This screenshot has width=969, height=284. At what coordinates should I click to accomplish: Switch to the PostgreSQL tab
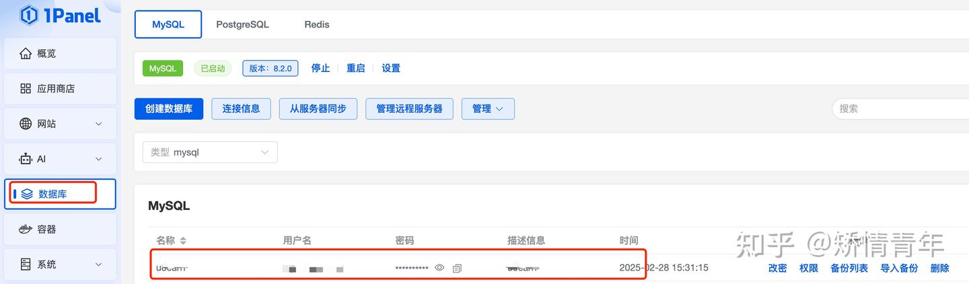coord(242,24)
